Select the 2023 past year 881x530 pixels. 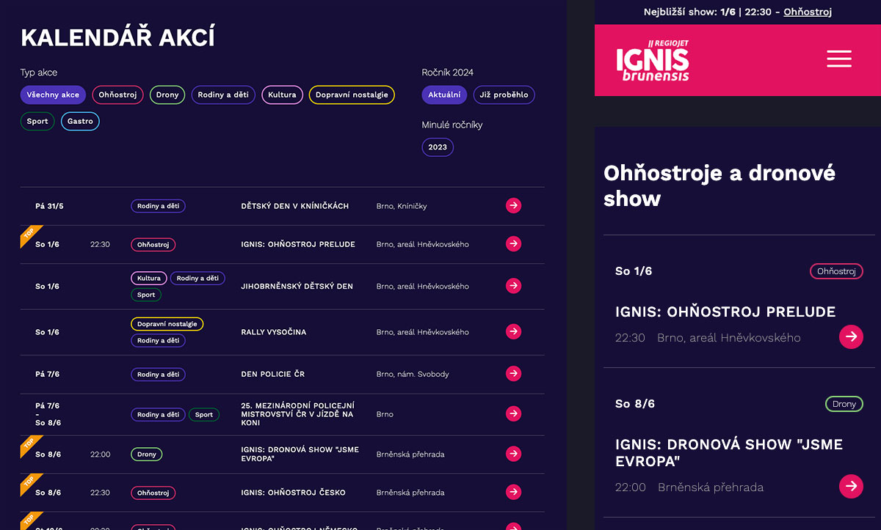click(x=438, y=147)
